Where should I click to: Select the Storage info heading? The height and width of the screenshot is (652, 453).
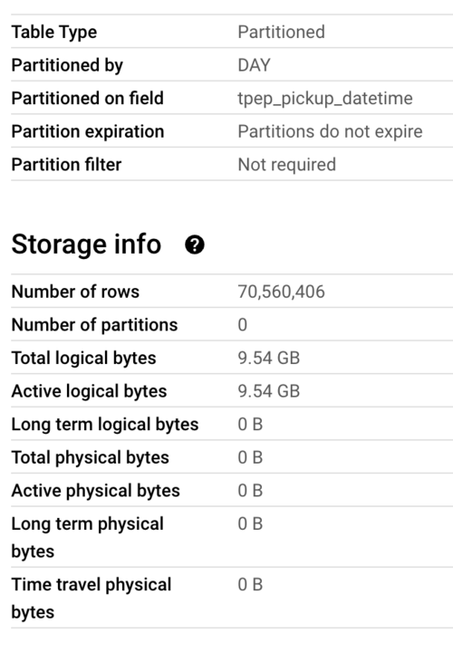click(x=86, y=244)
